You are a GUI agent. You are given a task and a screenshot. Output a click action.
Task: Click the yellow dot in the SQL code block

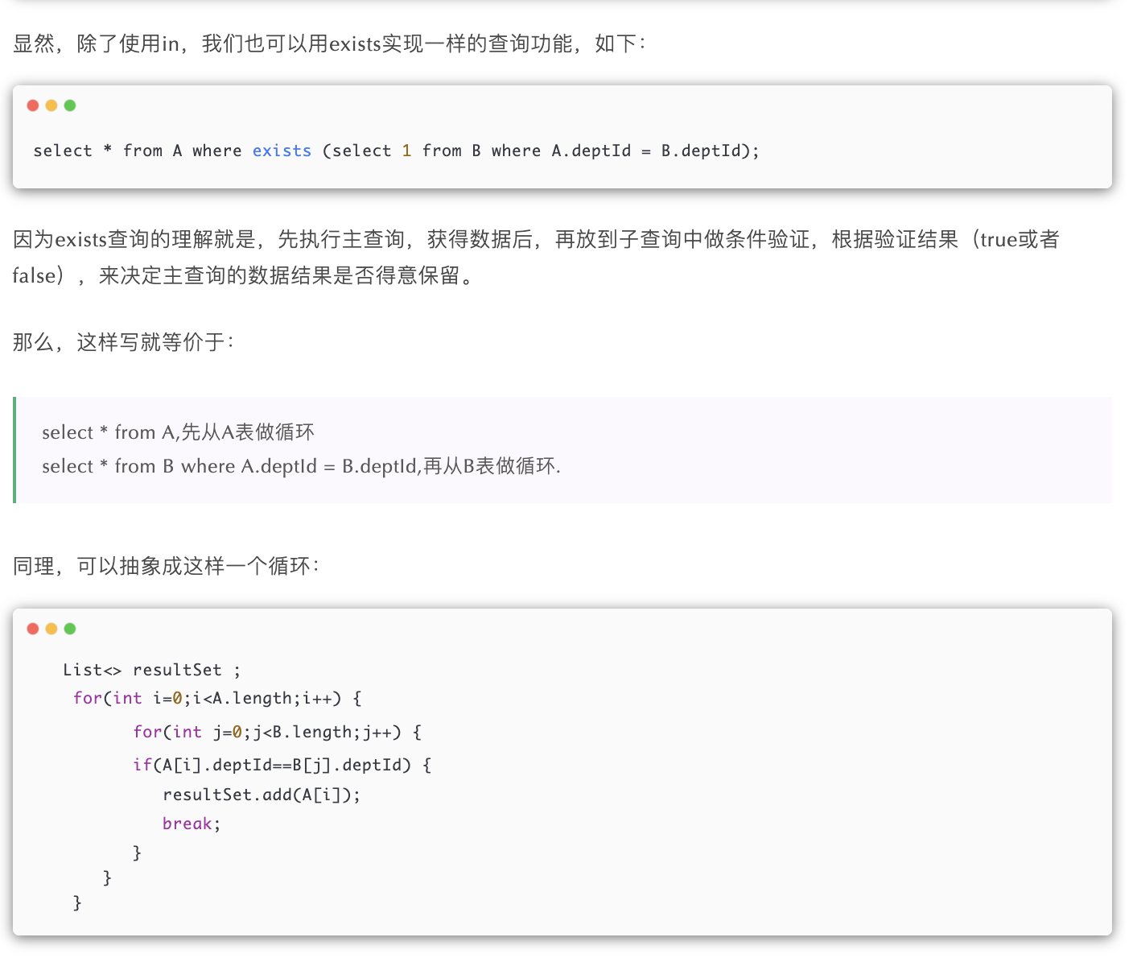tap(51, 105)
